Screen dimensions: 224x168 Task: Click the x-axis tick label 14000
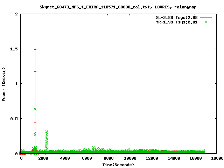click(174, 158)
